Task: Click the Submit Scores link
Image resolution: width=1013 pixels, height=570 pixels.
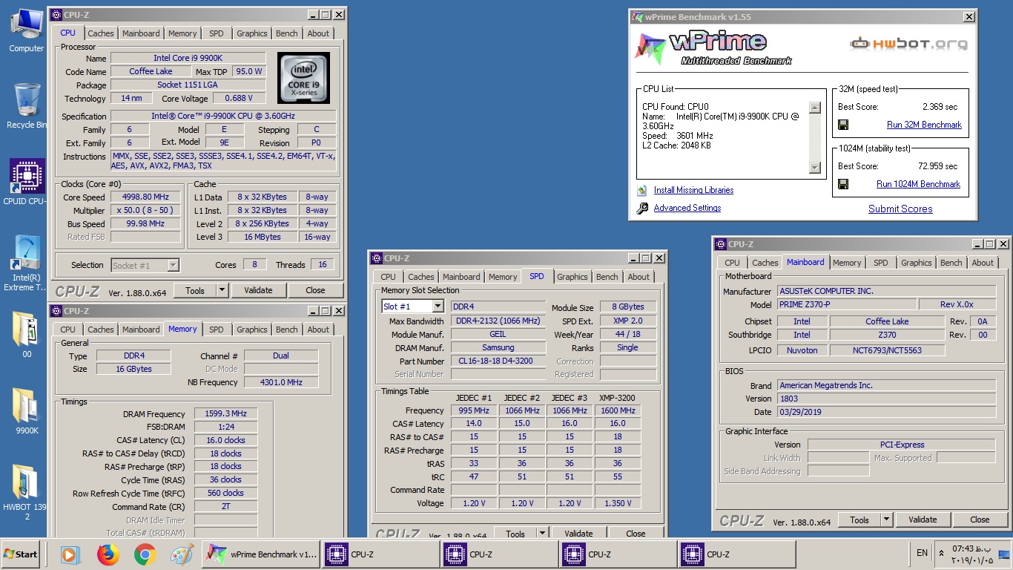Action: coord(900,209)
